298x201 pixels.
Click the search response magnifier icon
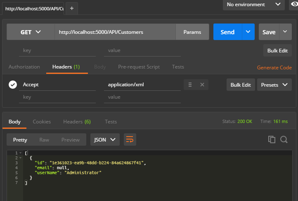coord(284,140)
